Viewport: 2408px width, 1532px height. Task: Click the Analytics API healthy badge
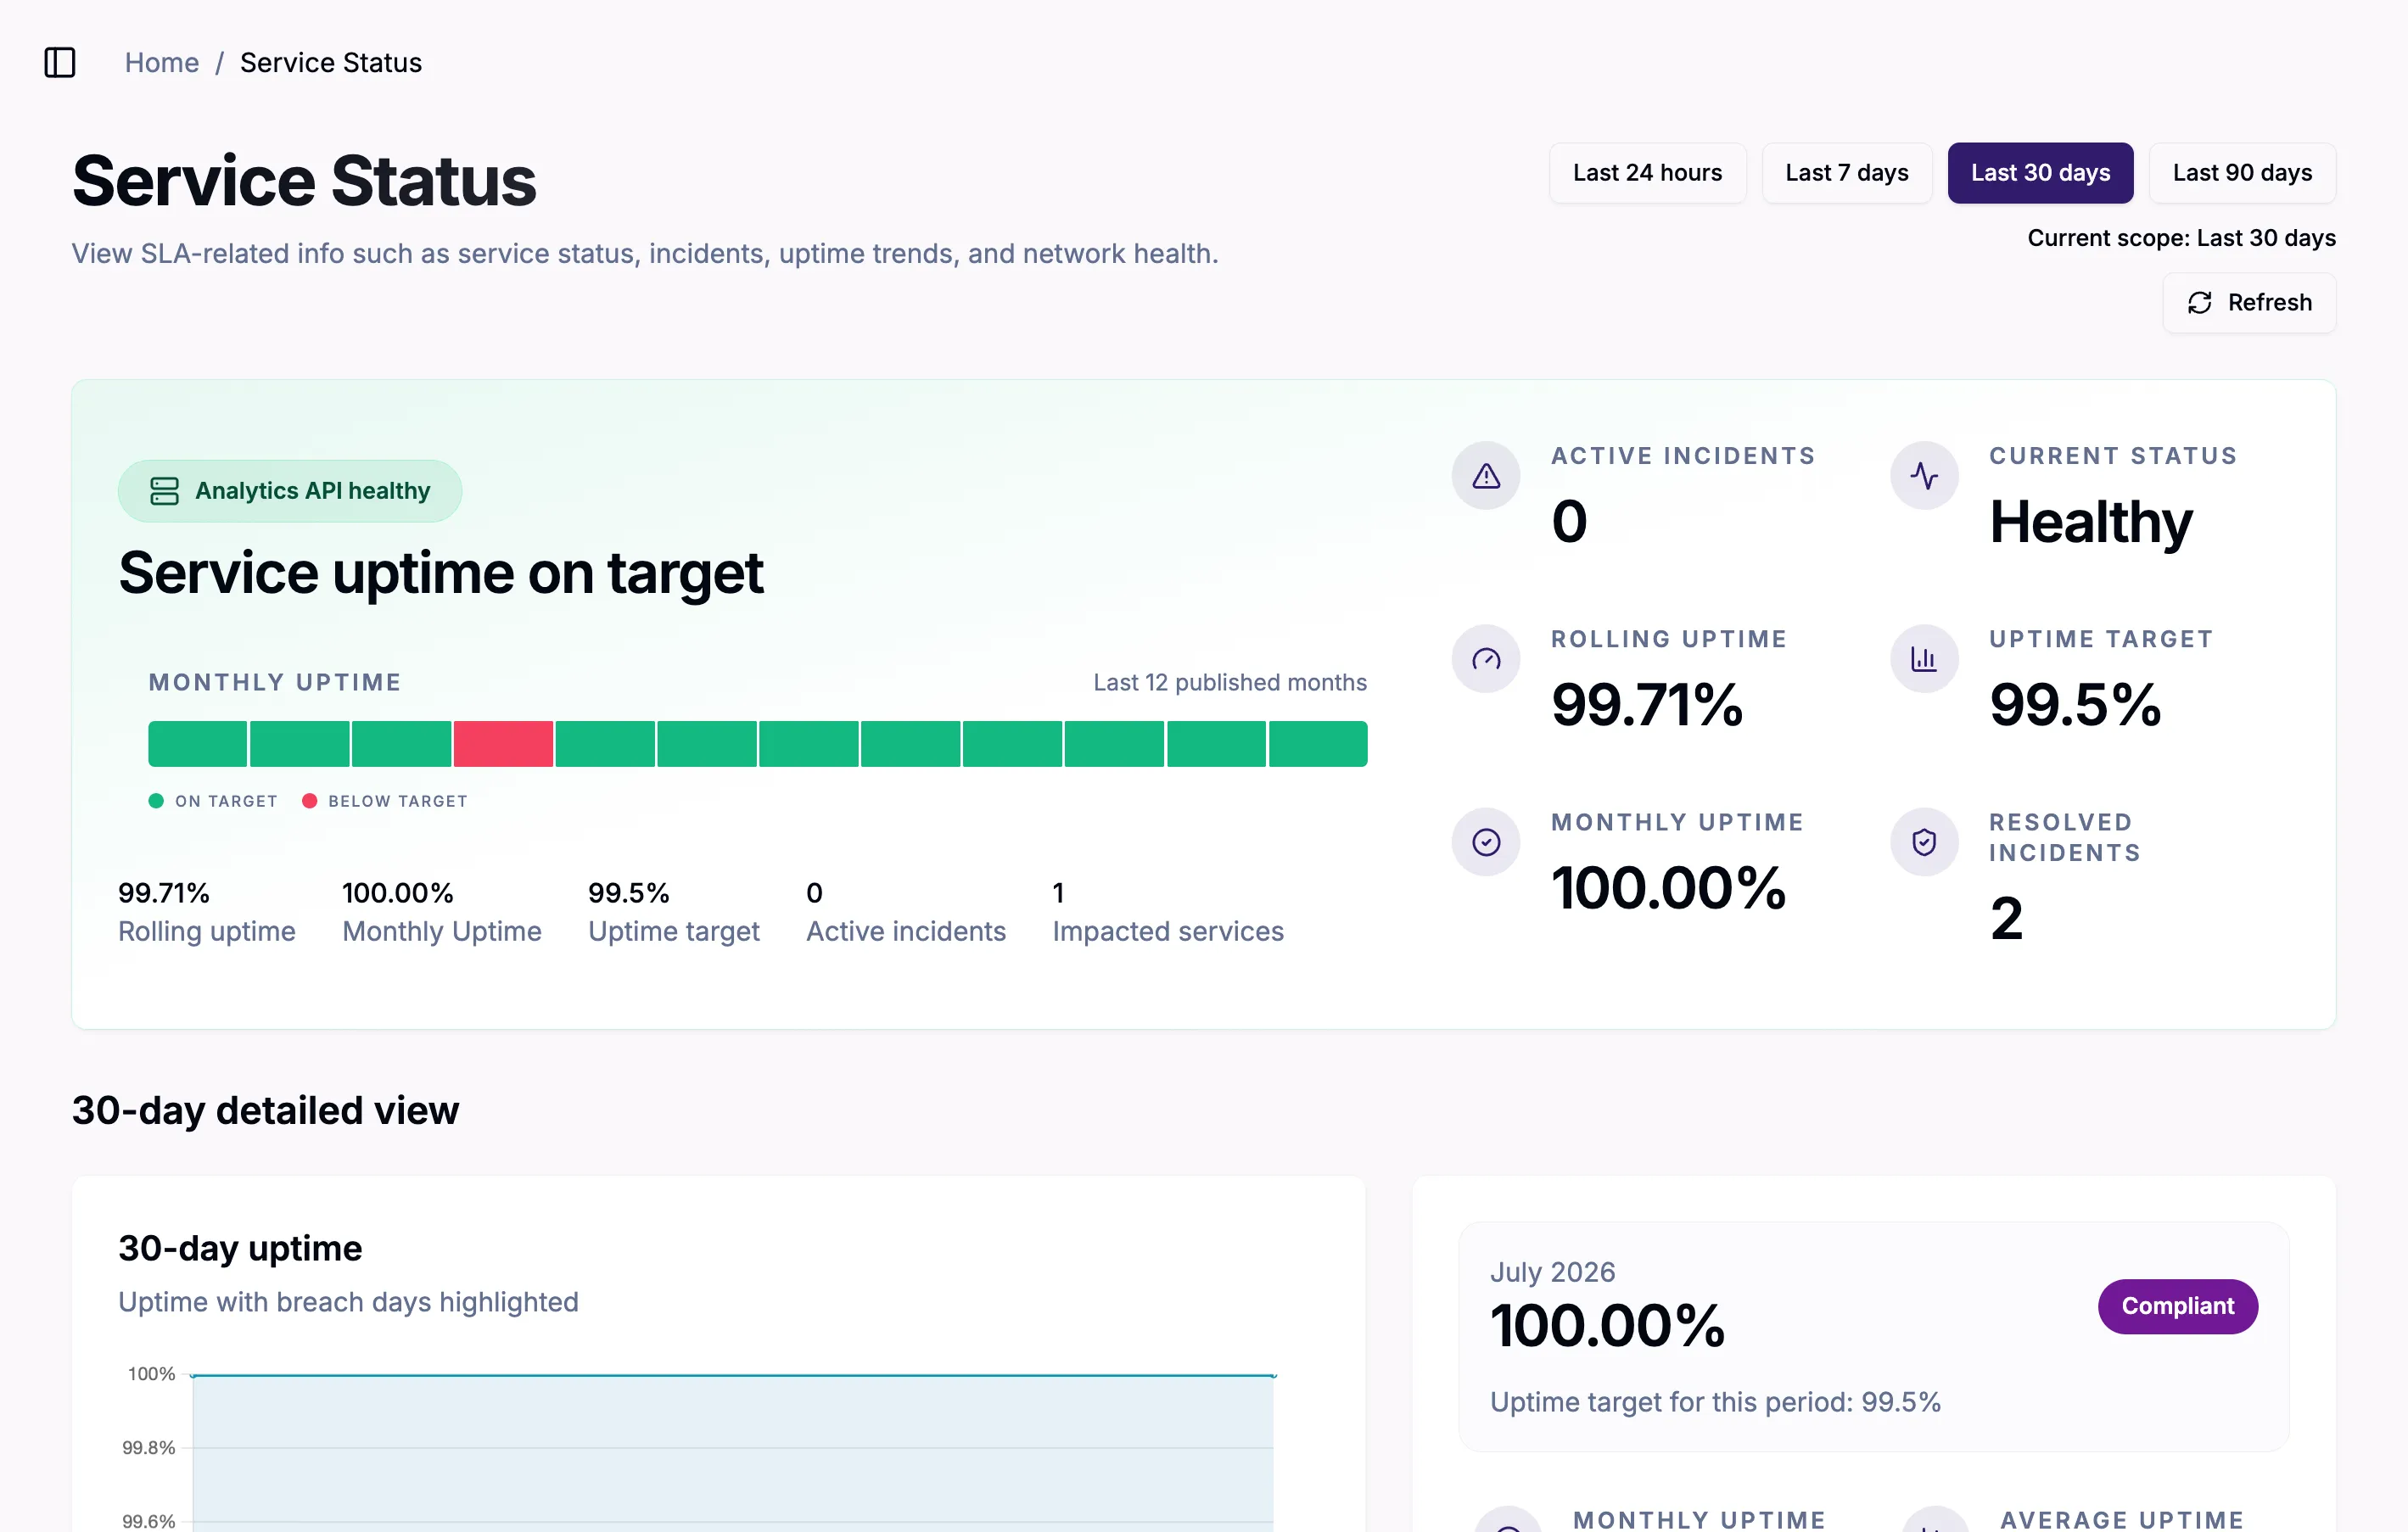tap(290, 491)
